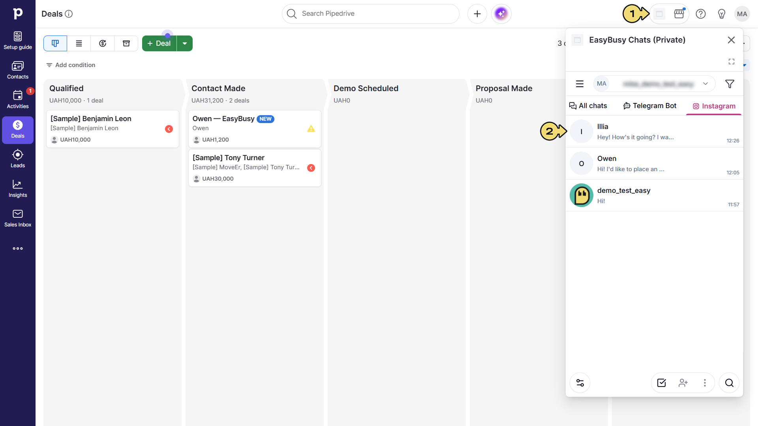The width and height of the screenshot is (758, 426).
Task: Open the lightbulb tips icon
Action: (722, 14)
